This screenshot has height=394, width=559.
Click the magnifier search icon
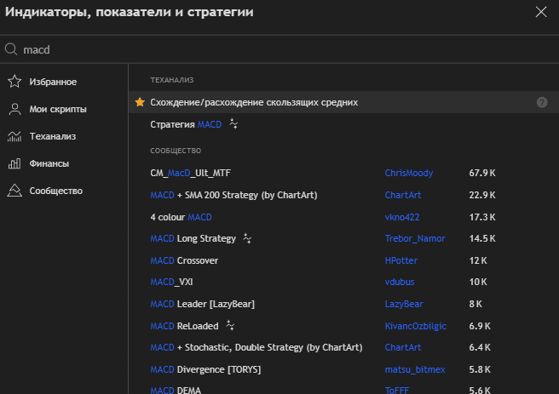pyautogui.click(x=12, y=49)
